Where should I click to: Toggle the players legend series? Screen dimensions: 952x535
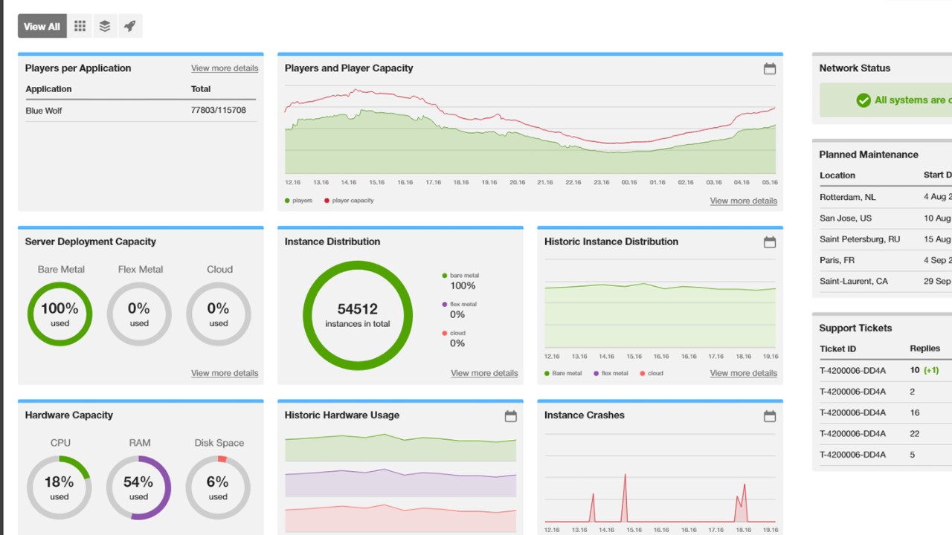[x=298, y=201]
